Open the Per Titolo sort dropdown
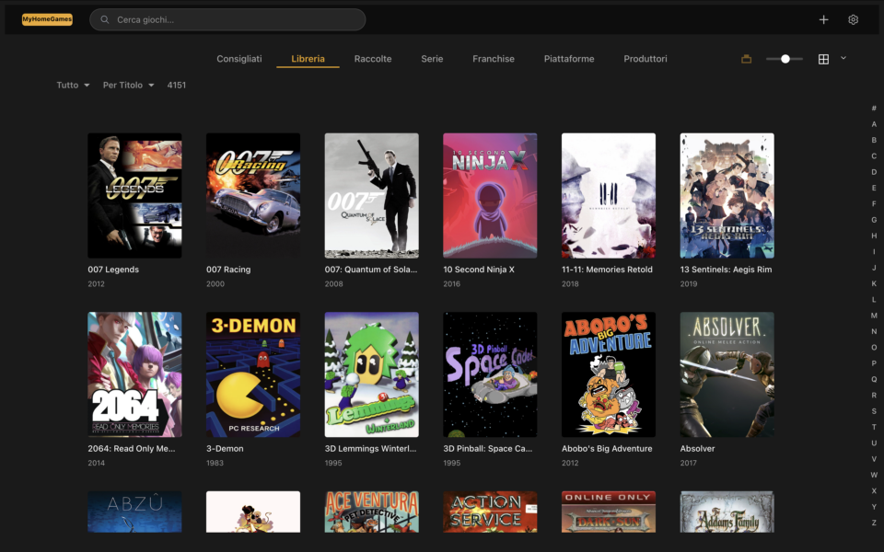This screenshot has width=884, height=552. click(128, 85)
